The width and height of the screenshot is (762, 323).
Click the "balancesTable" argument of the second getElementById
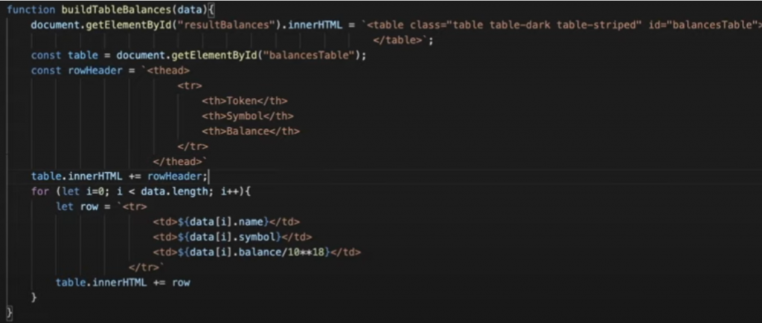click(x=309, y=55)
